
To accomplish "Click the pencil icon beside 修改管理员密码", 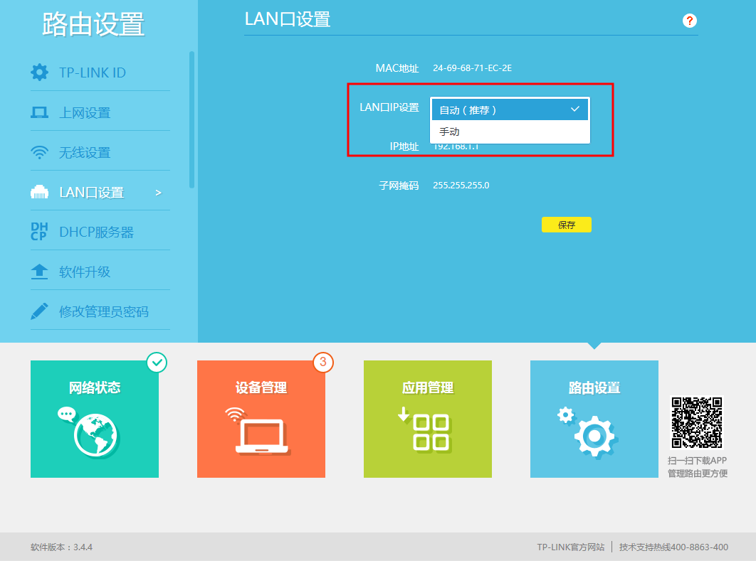I will 40,311.
